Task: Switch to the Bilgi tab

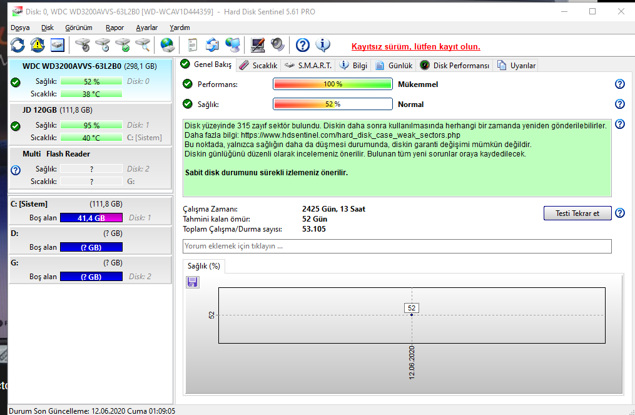Action: click(353, 66)
